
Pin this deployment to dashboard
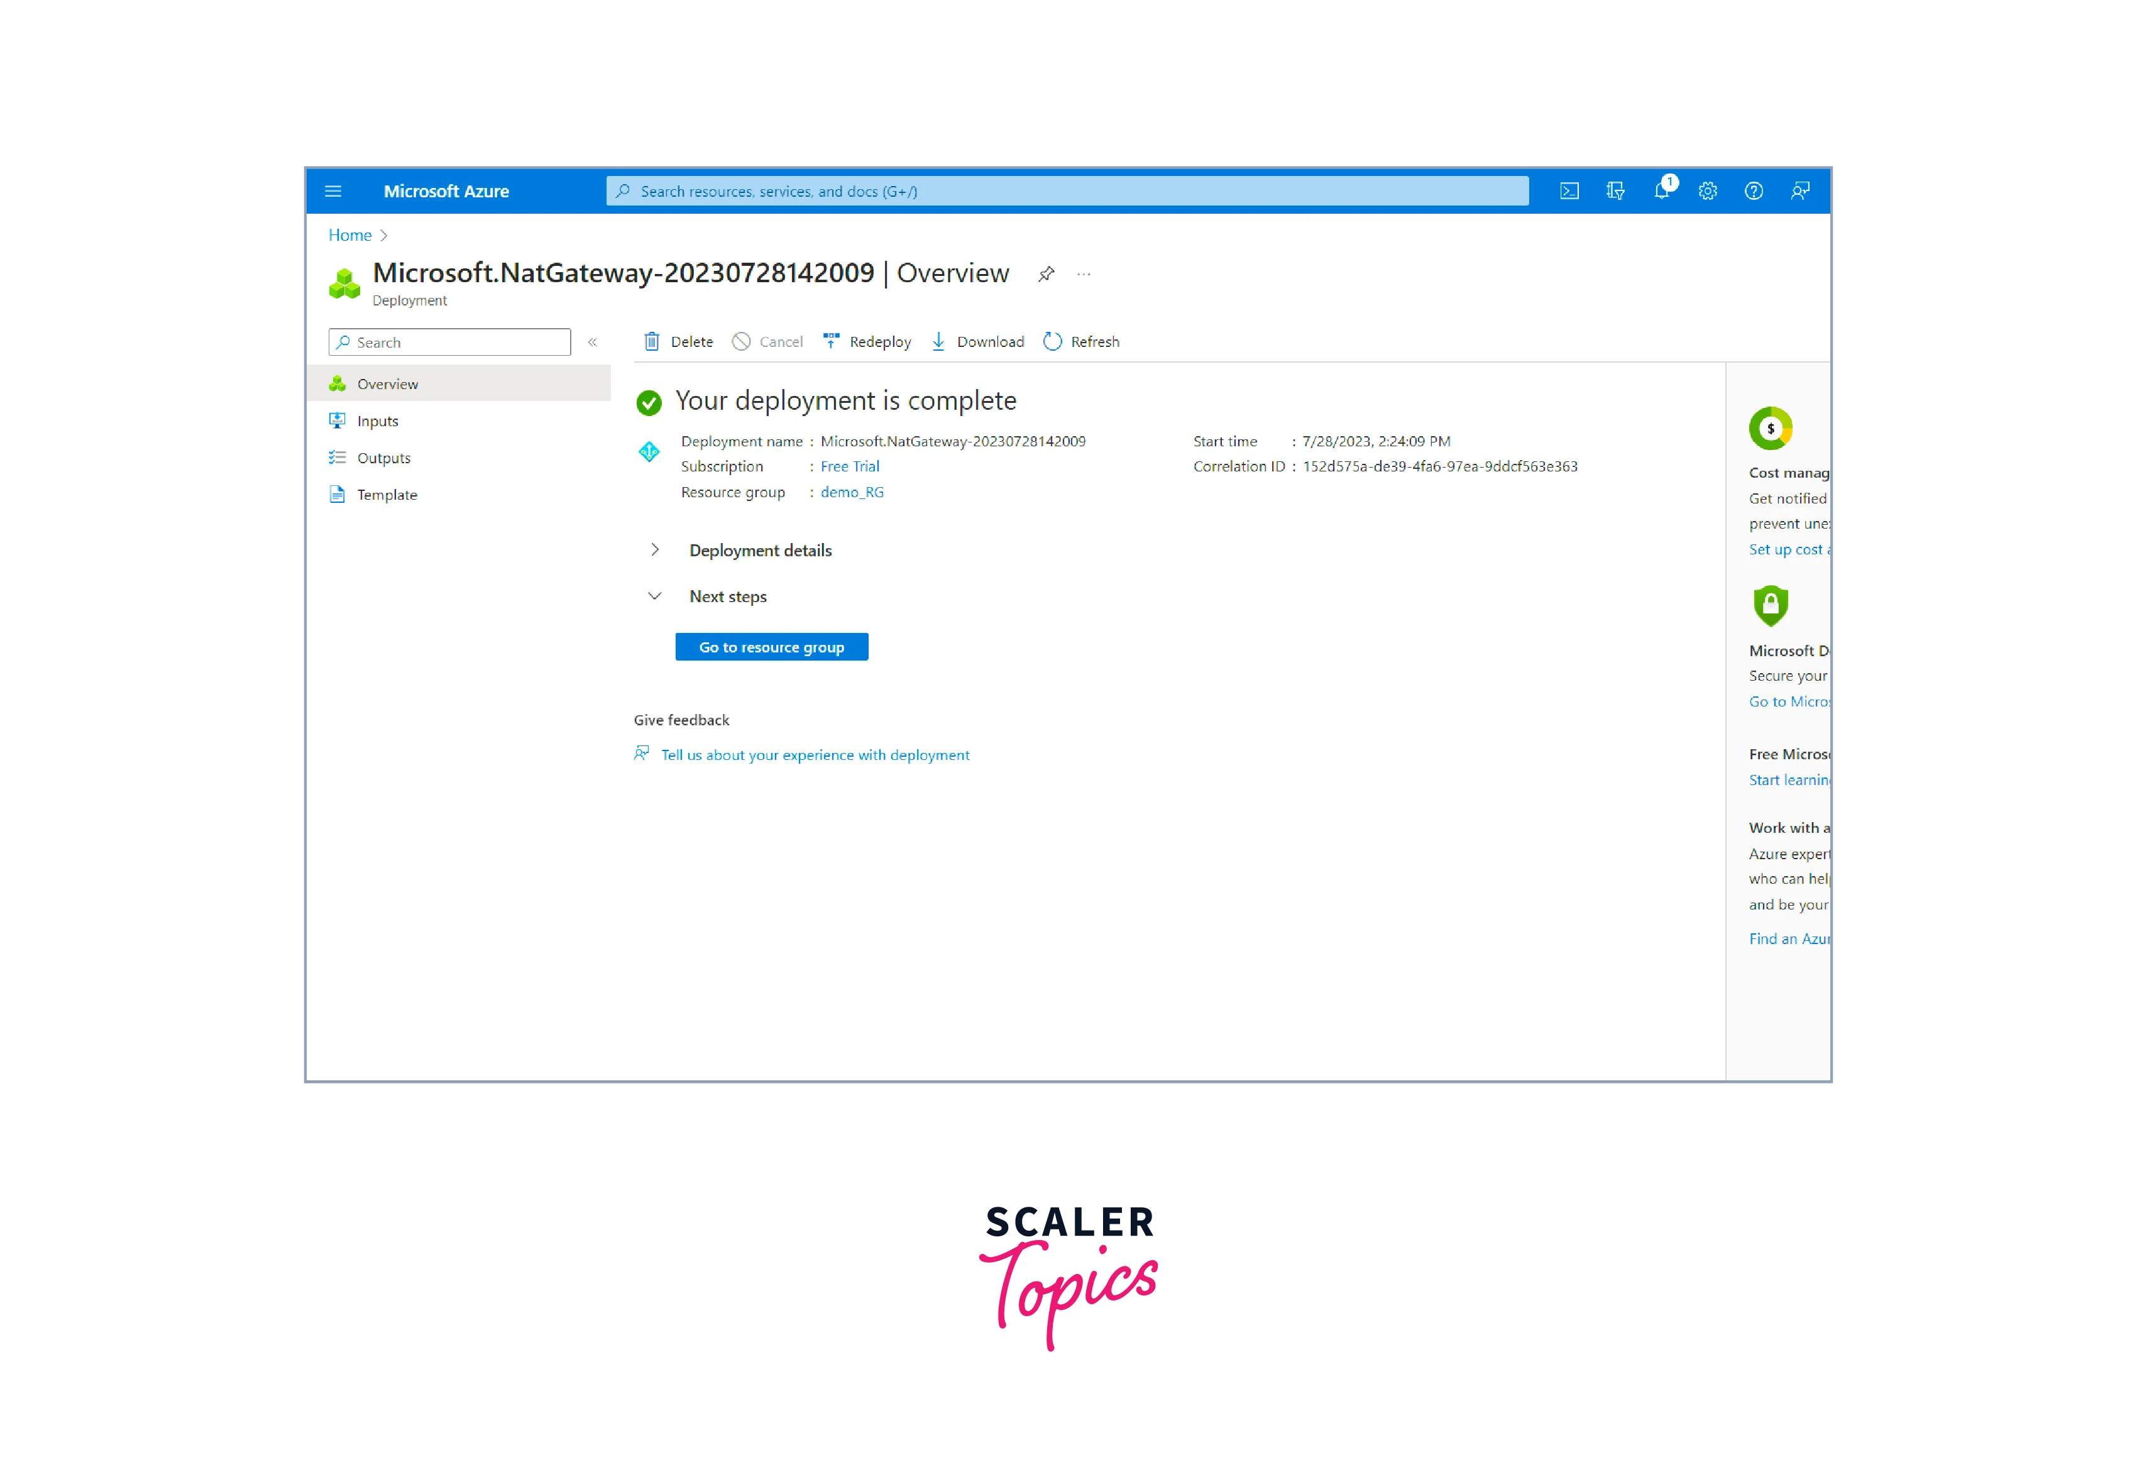[x=1046, y=274]
